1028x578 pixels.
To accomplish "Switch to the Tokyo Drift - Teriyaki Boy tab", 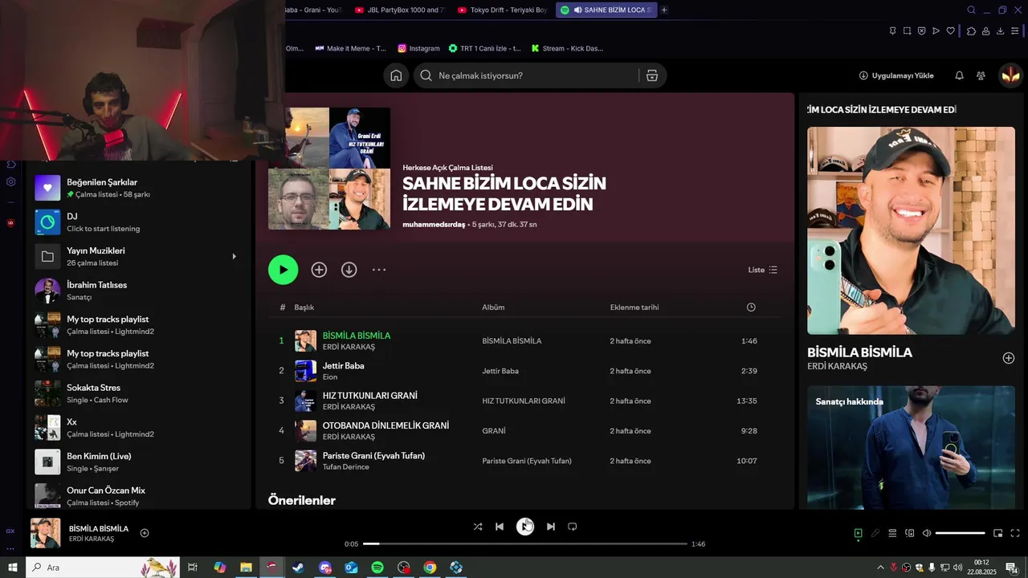I will (502, 10).
